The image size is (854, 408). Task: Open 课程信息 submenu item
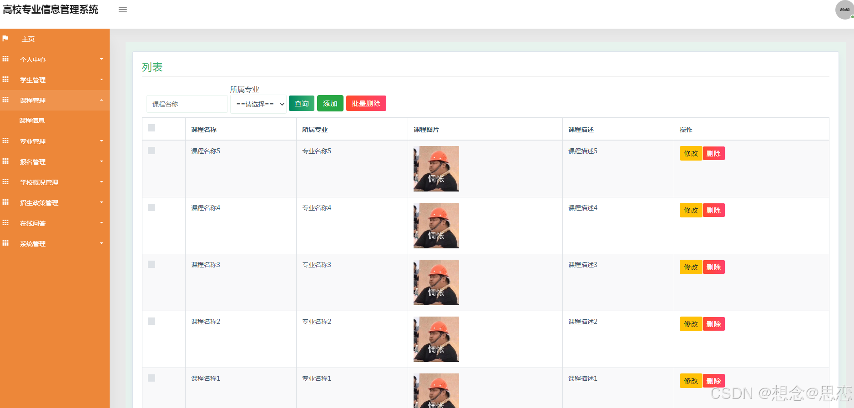[32, 121]
